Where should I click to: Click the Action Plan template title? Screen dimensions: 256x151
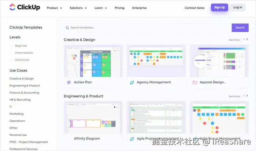[x=83, y=82]
